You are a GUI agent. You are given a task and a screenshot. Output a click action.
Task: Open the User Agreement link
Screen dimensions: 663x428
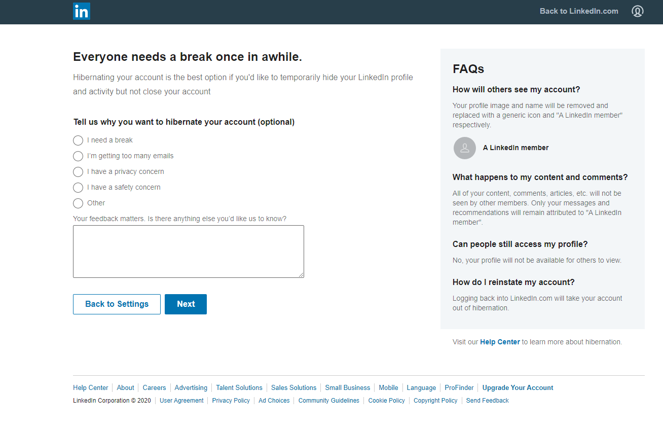tap(181, 401)
